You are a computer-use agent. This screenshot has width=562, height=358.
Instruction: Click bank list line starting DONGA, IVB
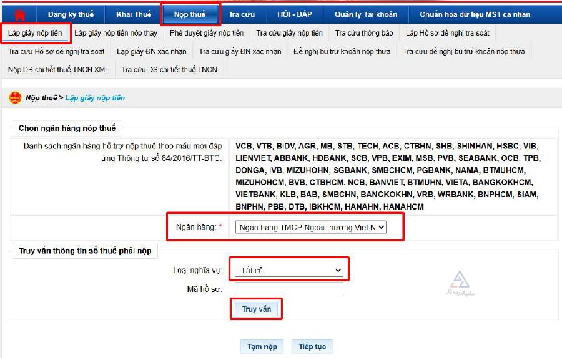(x=380, y=170)
